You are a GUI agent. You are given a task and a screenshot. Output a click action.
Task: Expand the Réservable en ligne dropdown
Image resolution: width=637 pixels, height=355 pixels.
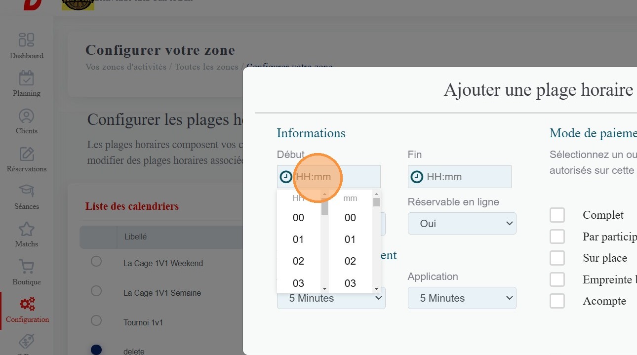[462, 224]
